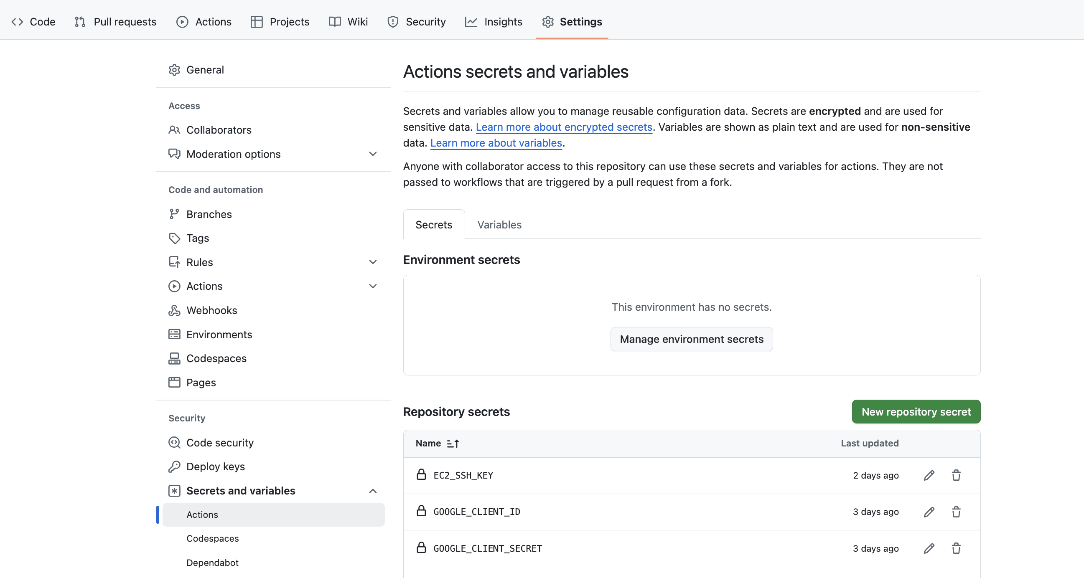Open the Codespaces settings under Code and automation

(216, 358)
